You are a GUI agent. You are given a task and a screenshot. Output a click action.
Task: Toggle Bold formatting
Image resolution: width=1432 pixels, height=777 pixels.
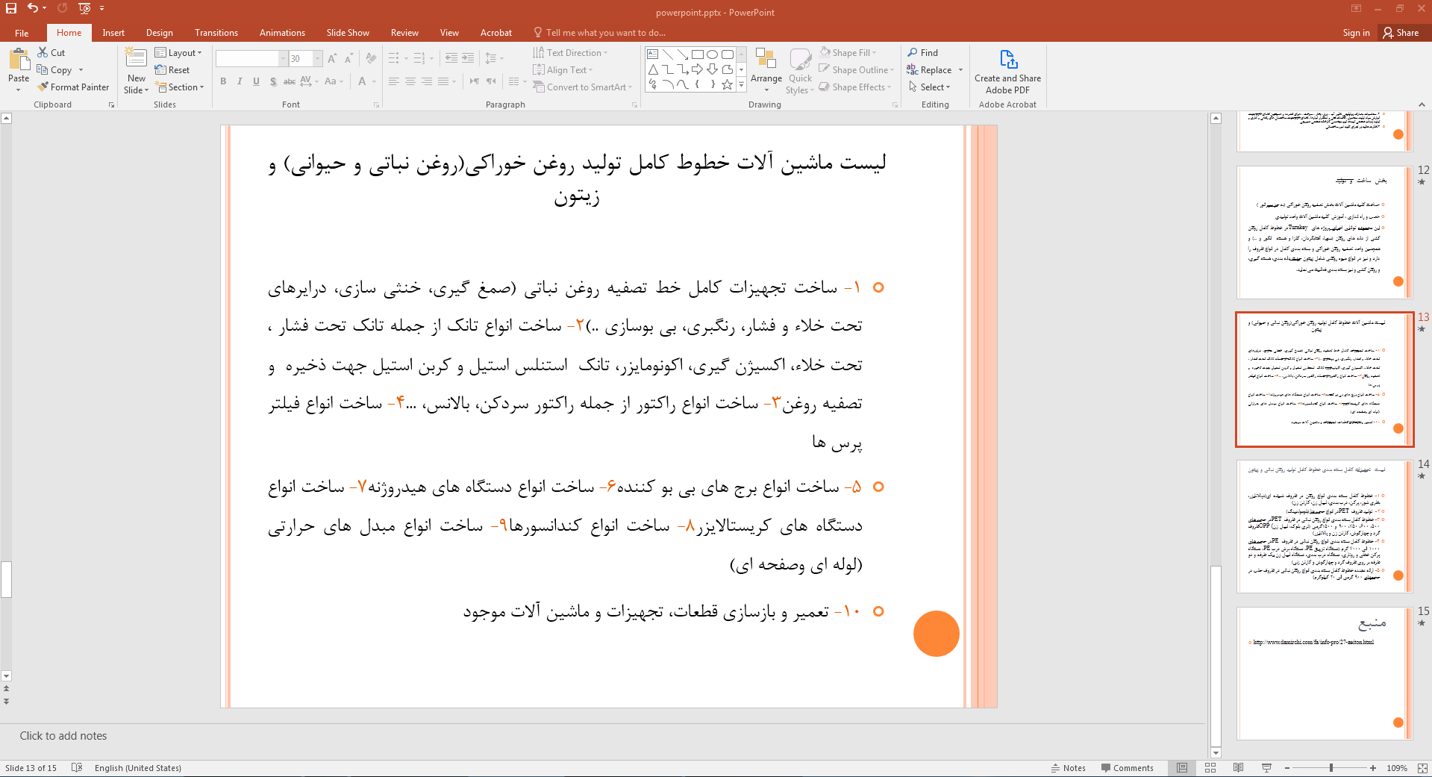[223, 81]
